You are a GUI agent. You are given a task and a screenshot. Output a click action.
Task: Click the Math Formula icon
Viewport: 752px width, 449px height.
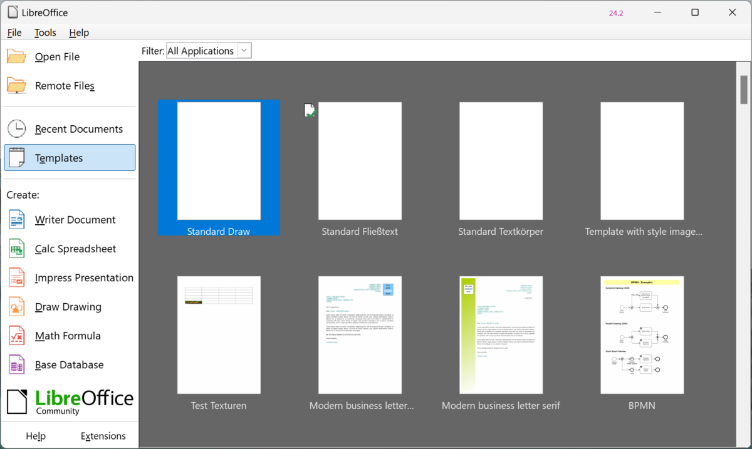(x=16, y=336)
